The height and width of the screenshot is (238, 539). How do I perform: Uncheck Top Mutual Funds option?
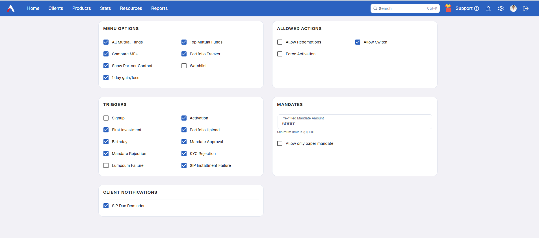coord(184,42)
